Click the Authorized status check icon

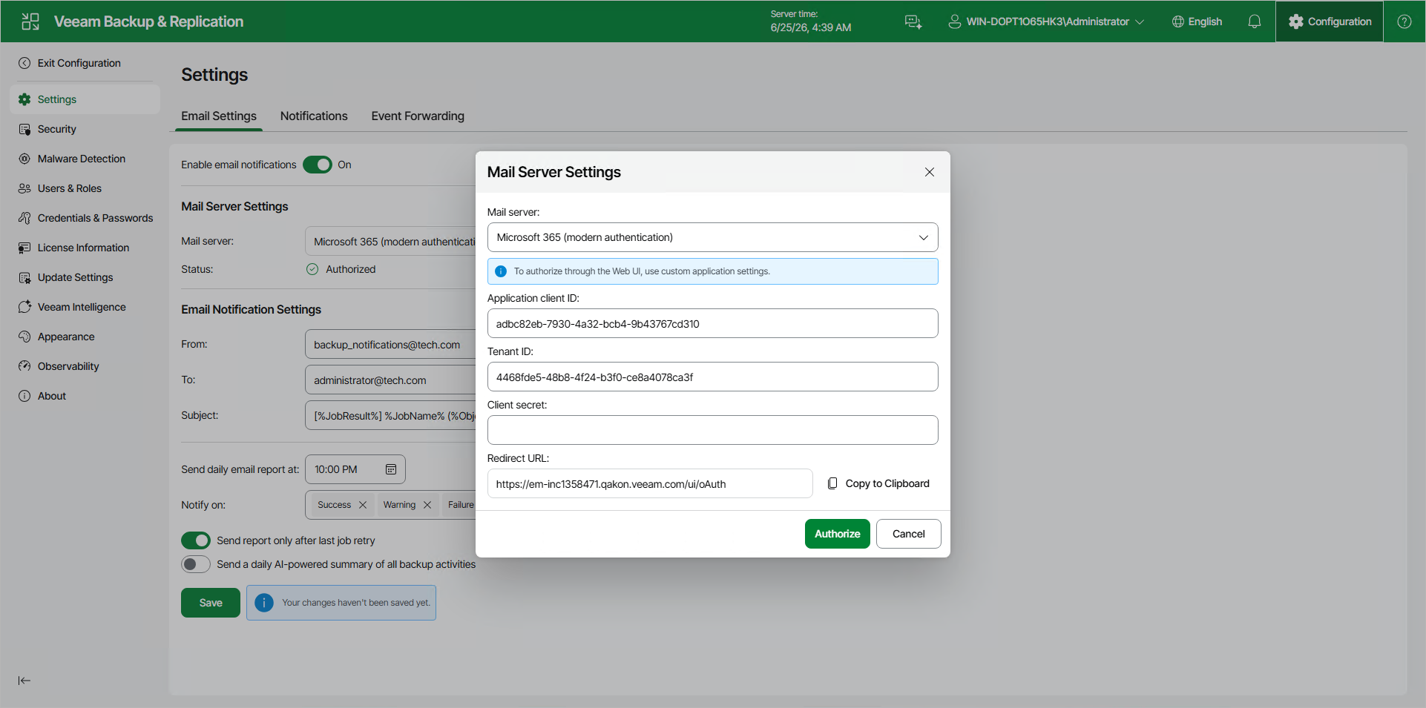(x=312, y=269)
